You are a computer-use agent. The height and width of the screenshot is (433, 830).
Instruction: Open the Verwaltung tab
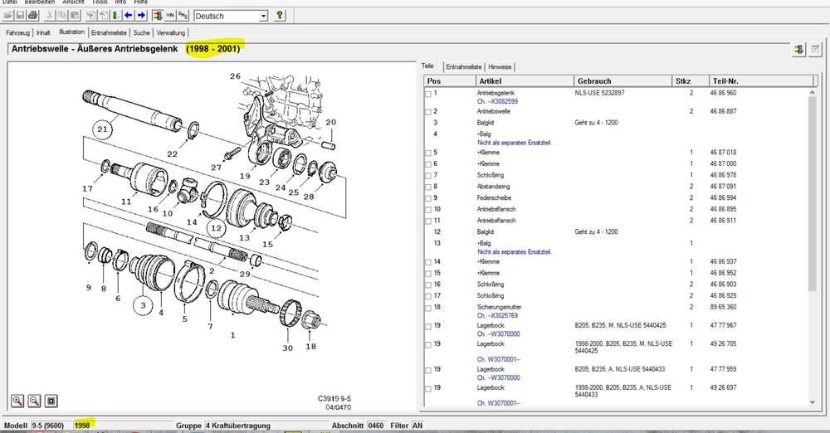(x=171, y=33)
